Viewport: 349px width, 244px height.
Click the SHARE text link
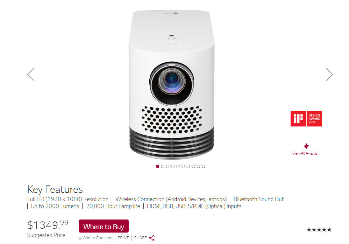(140, 238)
